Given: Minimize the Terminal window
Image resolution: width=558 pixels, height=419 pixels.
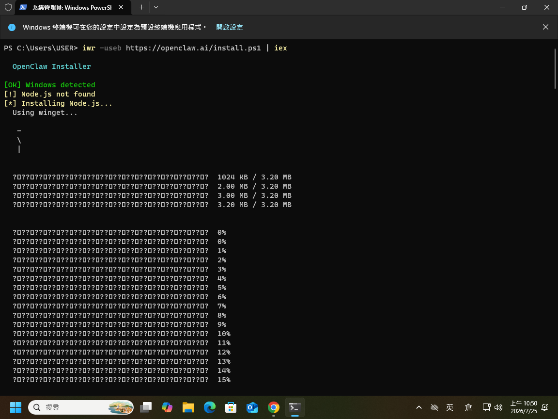Looking at the screenshot, I should pyautogui.click(x=502, y=7).
